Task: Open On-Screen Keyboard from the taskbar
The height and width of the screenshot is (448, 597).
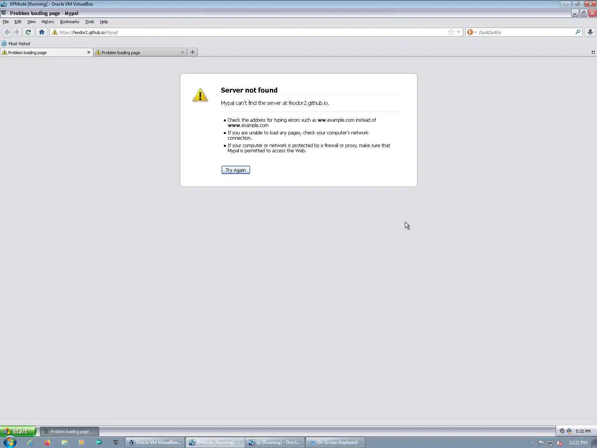Action: click(335, 442)
